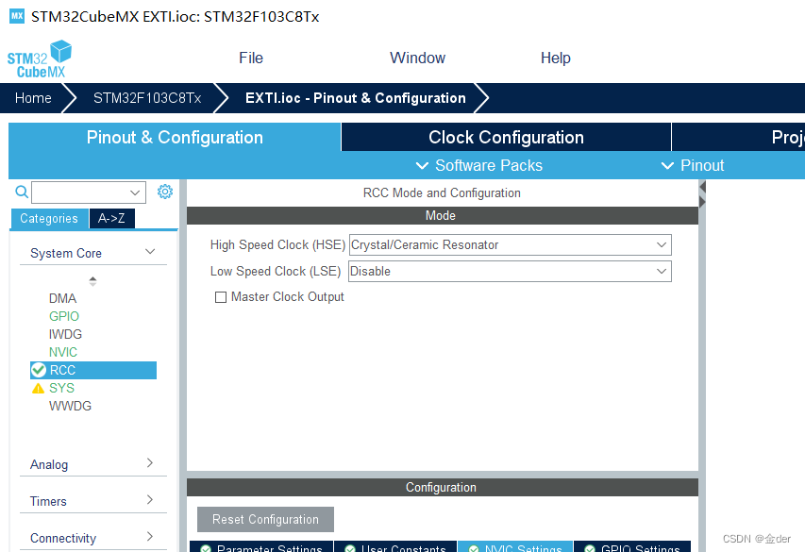Select the RCC item
The image size is (805, 552).
click(93, 370)
